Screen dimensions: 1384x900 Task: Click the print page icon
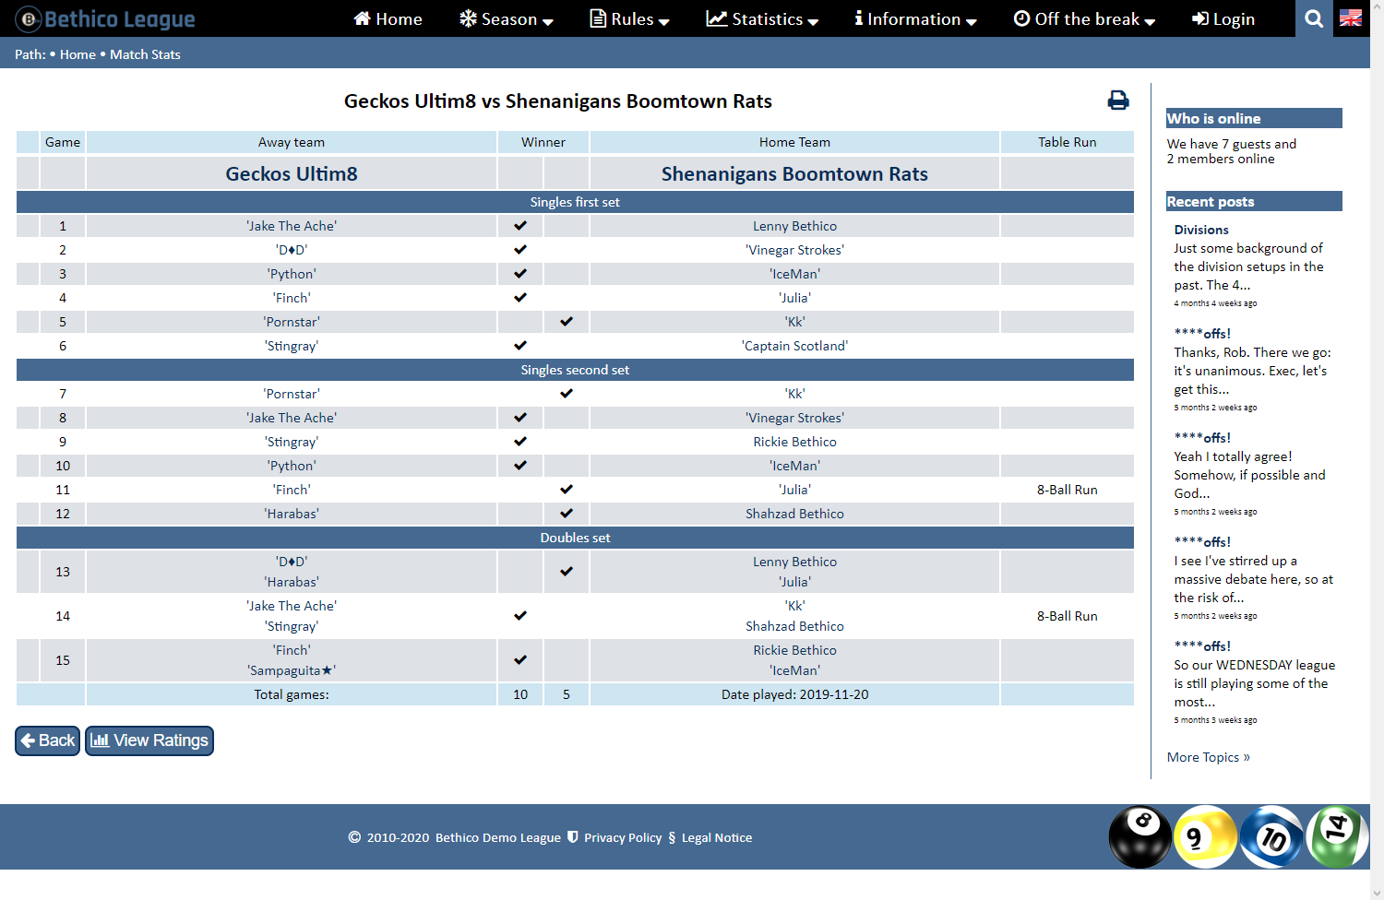[1117, 101]
